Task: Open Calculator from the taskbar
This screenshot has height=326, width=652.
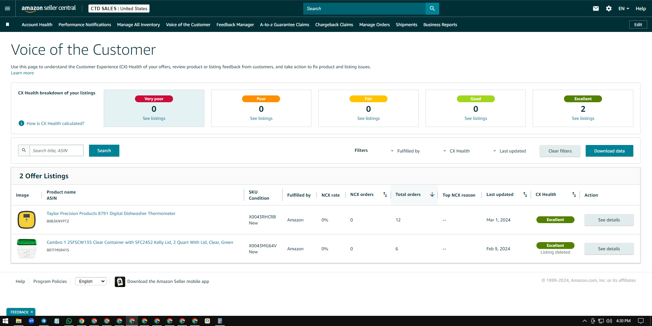Action: 220,321
